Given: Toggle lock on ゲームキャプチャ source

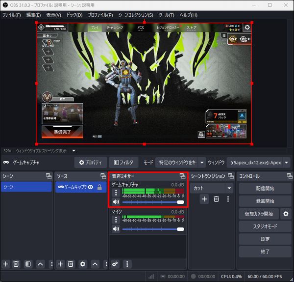Looking at the screenshot, I should (99, 187).
